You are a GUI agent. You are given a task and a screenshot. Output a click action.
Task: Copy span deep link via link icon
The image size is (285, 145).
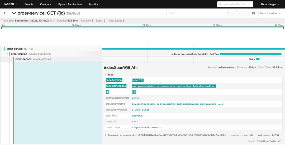click(280, 141)
